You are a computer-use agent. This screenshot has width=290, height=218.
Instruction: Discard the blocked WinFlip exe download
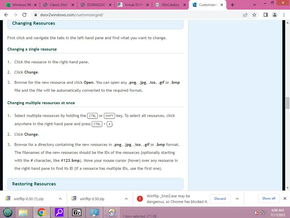220,199
